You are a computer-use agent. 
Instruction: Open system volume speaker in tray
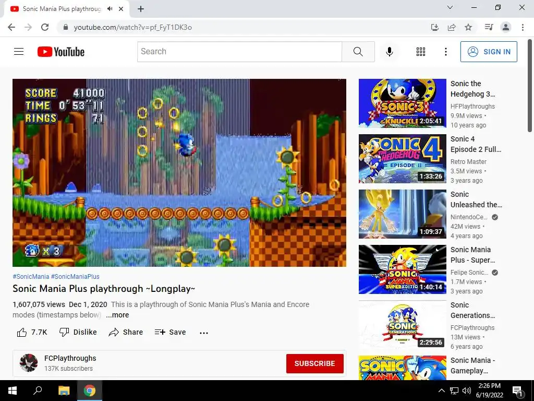467,391
